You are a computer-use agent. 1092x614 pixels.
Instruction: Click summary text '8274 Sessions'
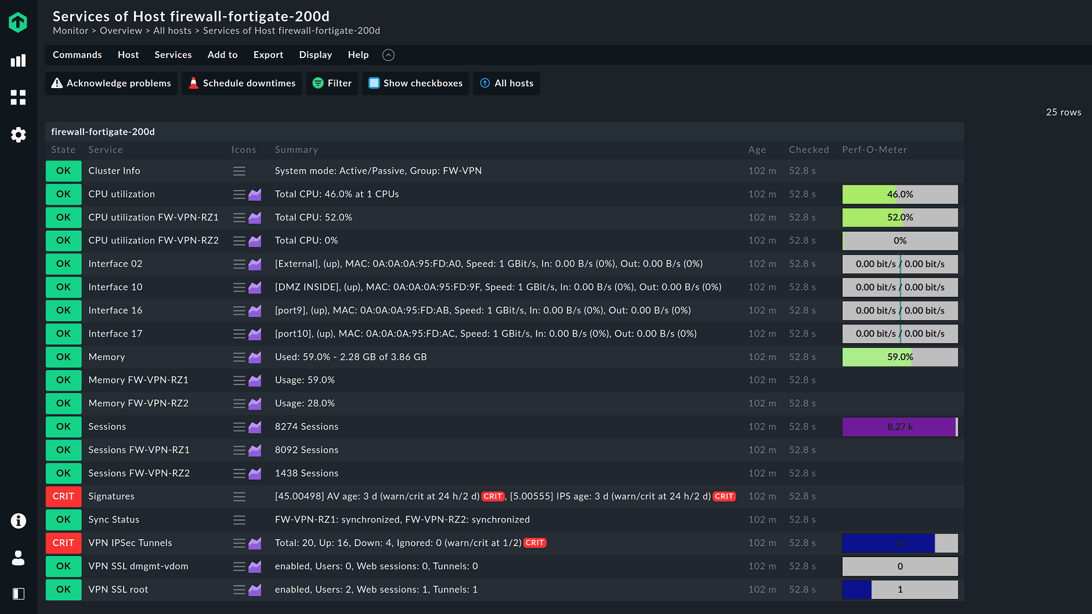click(306, 427)
